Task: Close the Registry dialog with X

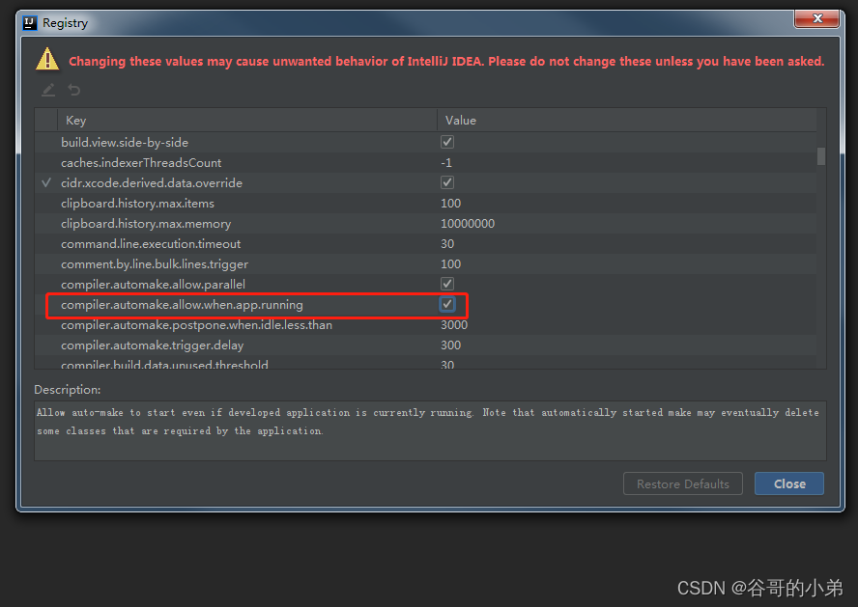Action: point(817,18)
